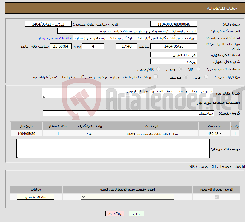Image resolution: width=245 pixels, height=222 pixels.
Task: Select the کالا/خدمت radio button
Action: pos(158,69)
